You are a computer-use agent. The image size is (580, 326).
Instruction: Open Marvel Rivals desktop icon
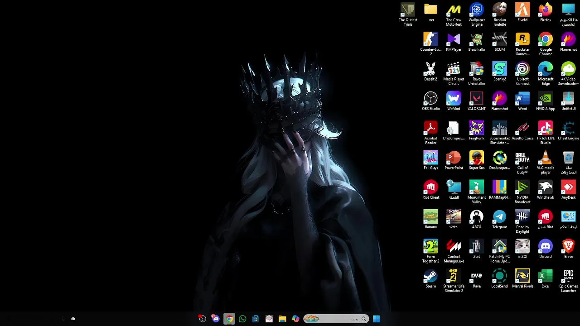(x=522, y=278)
